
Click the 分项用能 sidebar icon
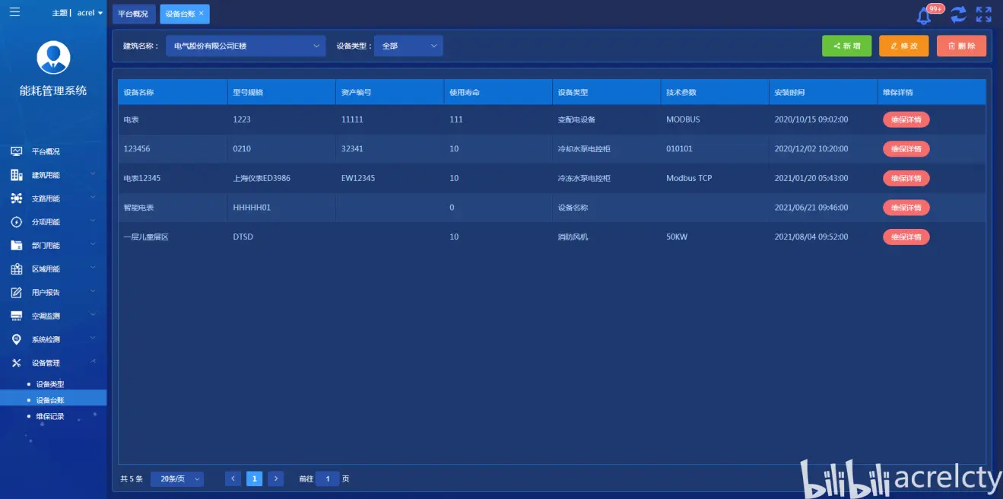[16, 222]
